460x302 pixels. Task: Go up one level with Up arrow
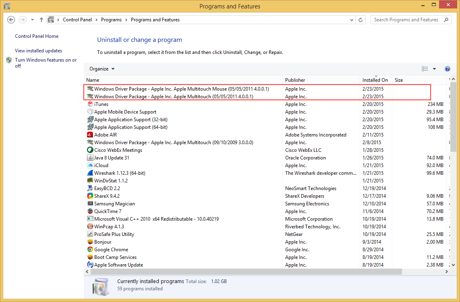coord(41,20)
